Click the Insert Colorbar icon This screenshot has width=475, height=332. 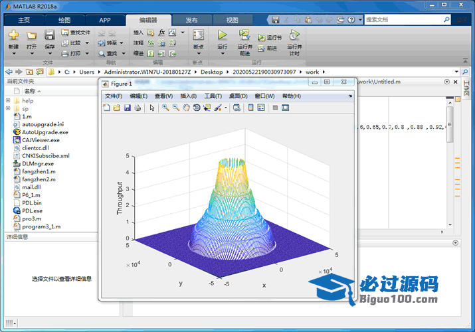point(251,108)
